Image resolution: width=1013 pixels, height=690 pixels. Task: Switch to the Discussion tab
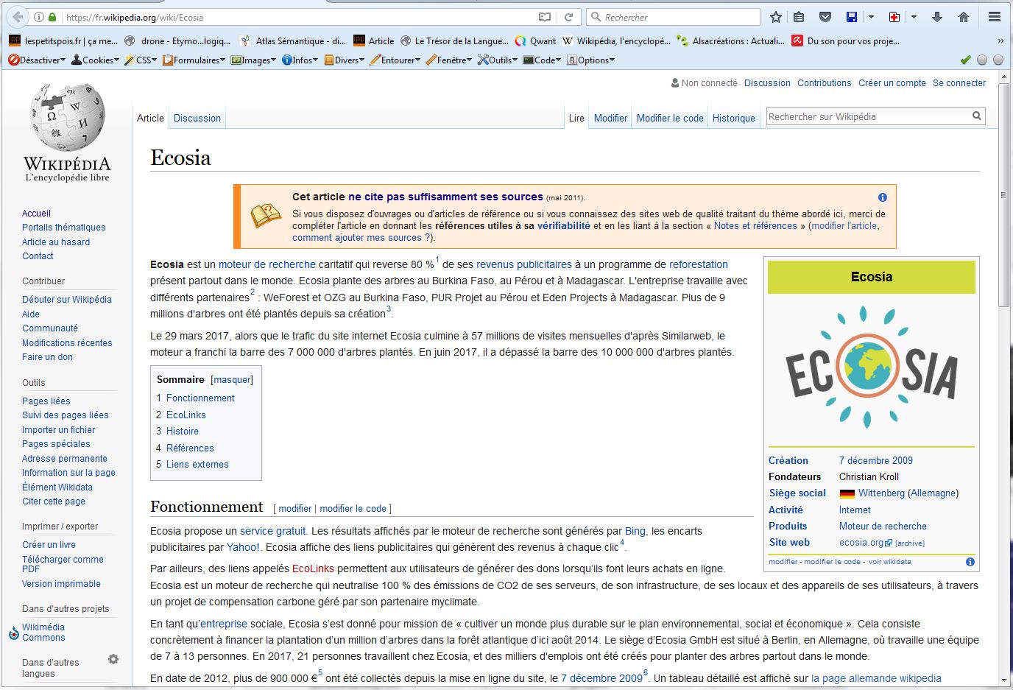pyautogui.click(x=197, y=118)
